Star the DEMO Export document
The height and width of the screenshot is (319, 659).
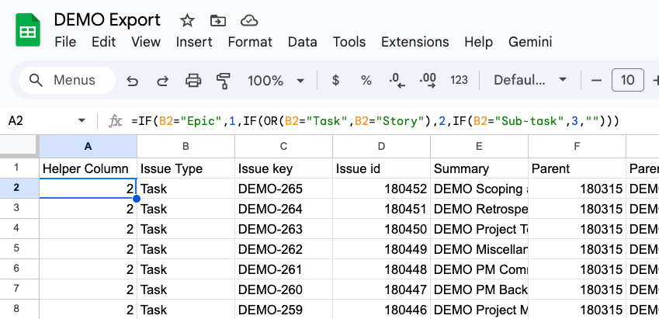pyautogui.click(x=186, y=20)
